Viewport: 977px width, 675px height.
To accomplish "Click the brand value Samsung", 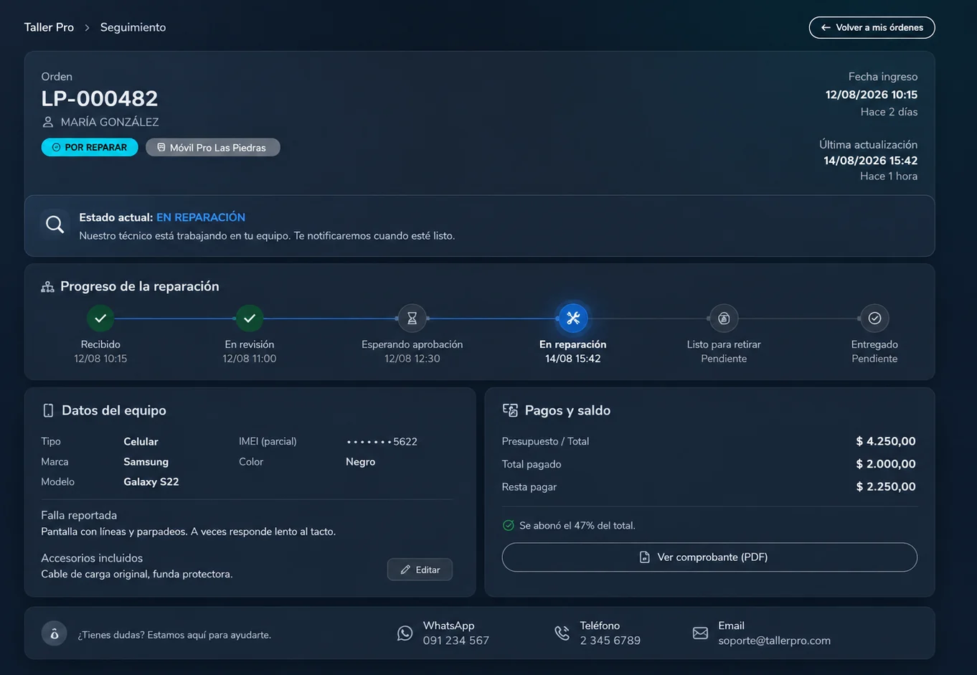I will (x=146, y=462).
